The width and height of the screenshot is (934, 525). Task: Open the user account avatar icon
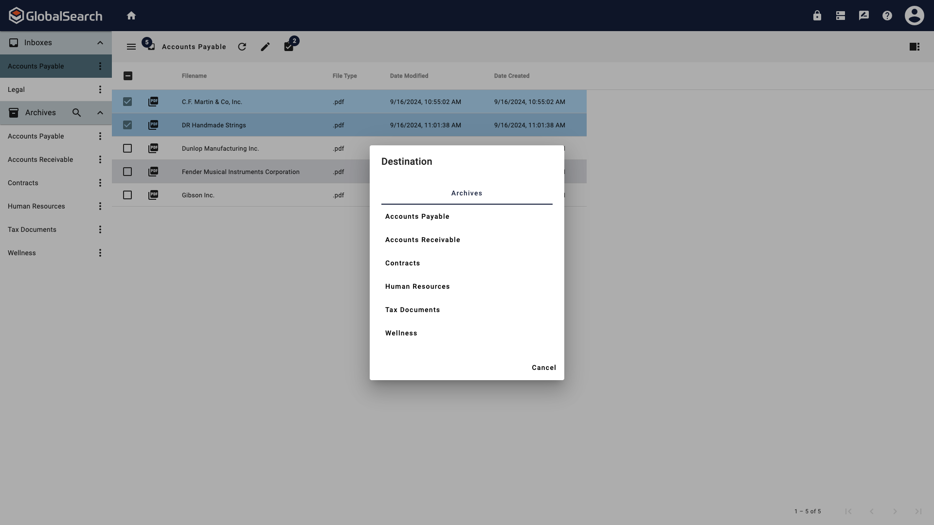point(915,15)
